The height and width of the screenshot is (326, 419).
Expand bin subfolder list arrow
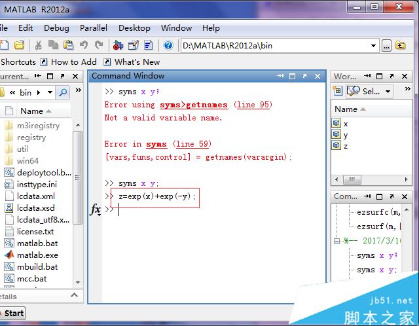tap(39, 93)
